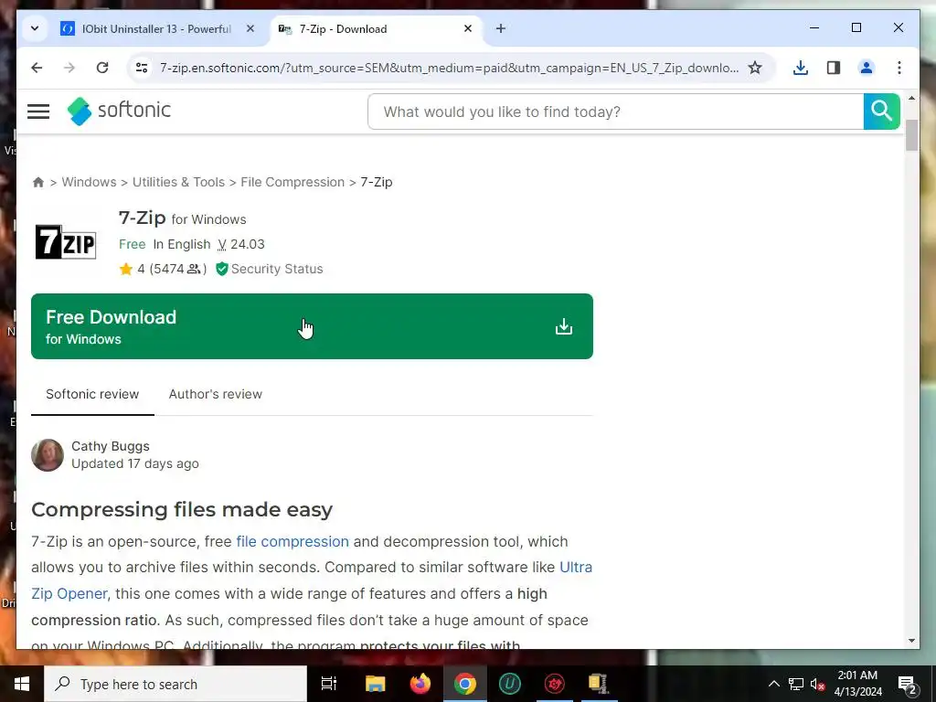Select the Softonic review tab

tap(92, 394)
